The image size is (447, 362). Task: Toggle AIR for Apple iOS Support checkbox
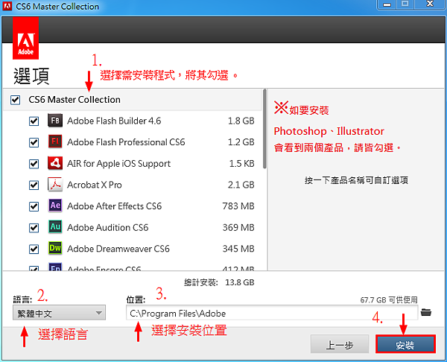pyautogui.click(x=34, y=164)
